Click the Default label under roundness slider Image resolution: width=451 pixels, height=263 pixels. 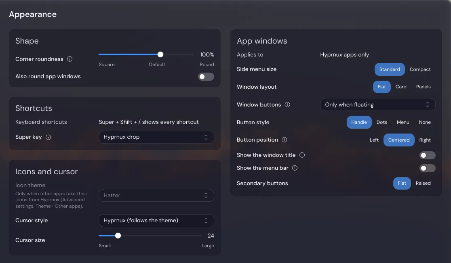(157, 65)
